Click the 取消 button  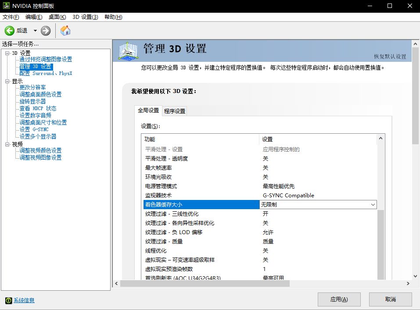coord(391,299)
